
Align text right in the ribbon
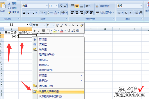[81, 12]
